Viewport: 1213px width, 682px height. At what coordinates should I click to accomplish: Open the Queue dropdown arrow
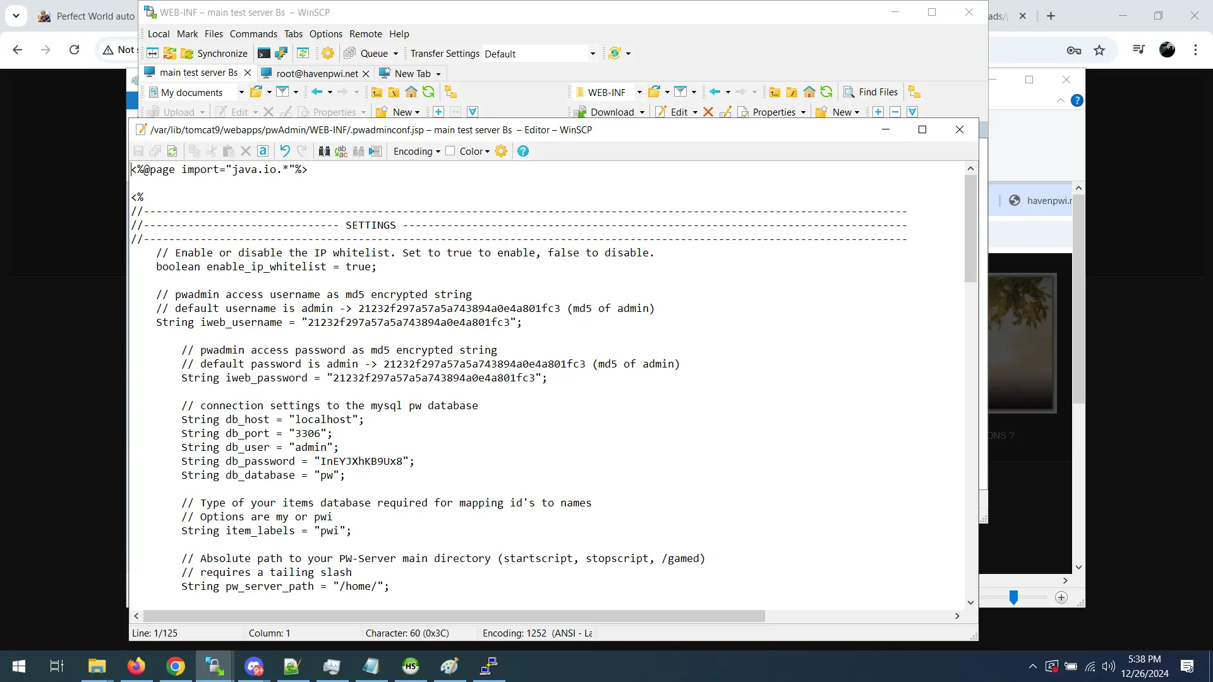(395, 54)
